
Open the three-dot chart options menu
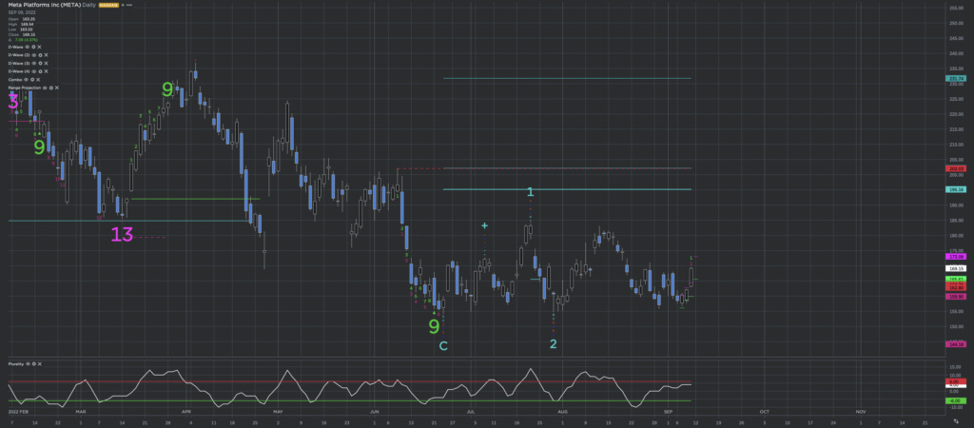point(129,5)
